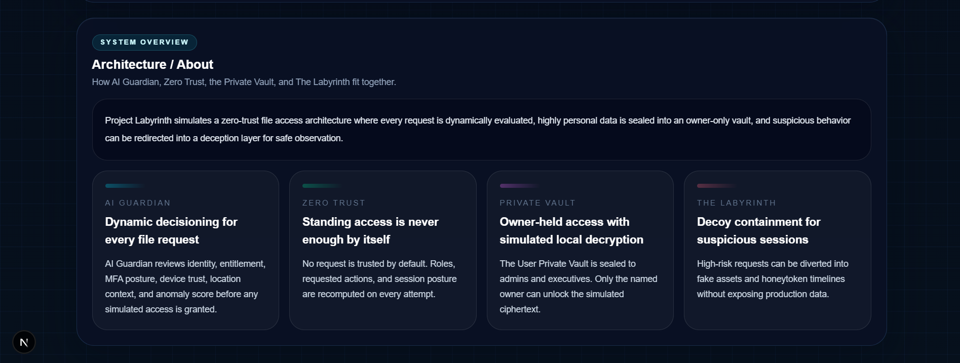The image size is (960, 363).
Task: Click the subtitle under Architecture / About
Action: [244, 82]
